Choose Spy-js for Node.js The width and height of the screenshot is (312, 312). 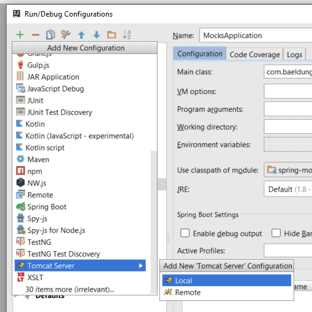point(80,230)
